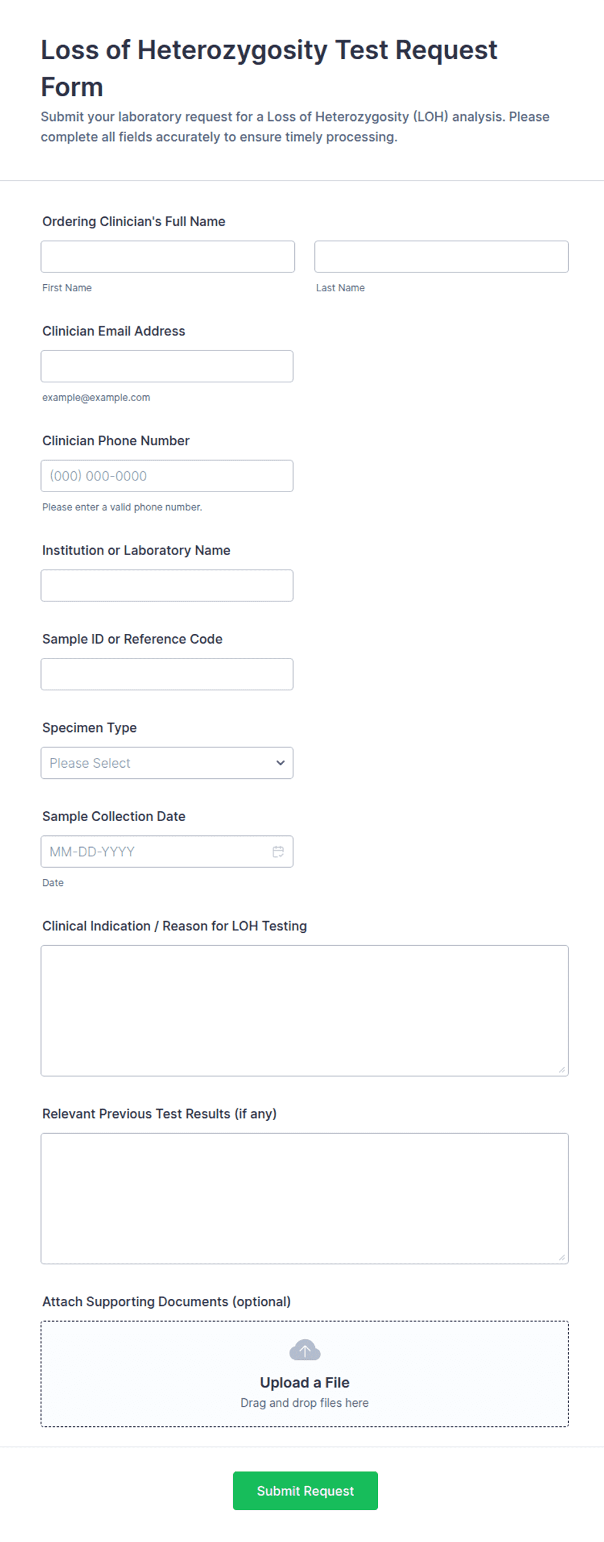The image size is (604, 1542).
Task: Grab the resize handle of Clinical Indication box
Action: point(562,1070)
